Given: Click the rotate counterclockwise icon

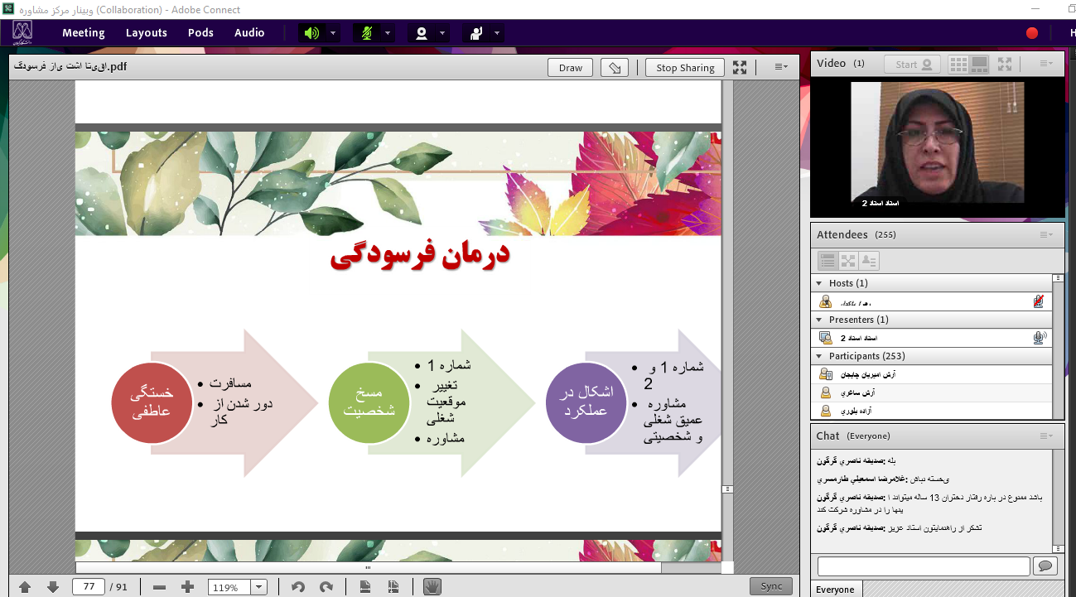Looking at the screenshot, I should tap(298, 587).
